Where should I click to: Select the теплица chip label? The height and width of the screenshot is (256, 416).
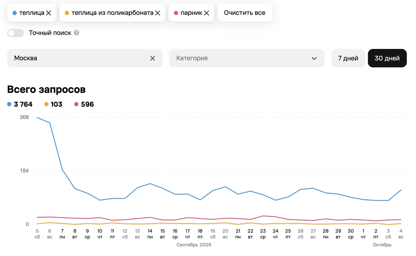coord(32,13)
